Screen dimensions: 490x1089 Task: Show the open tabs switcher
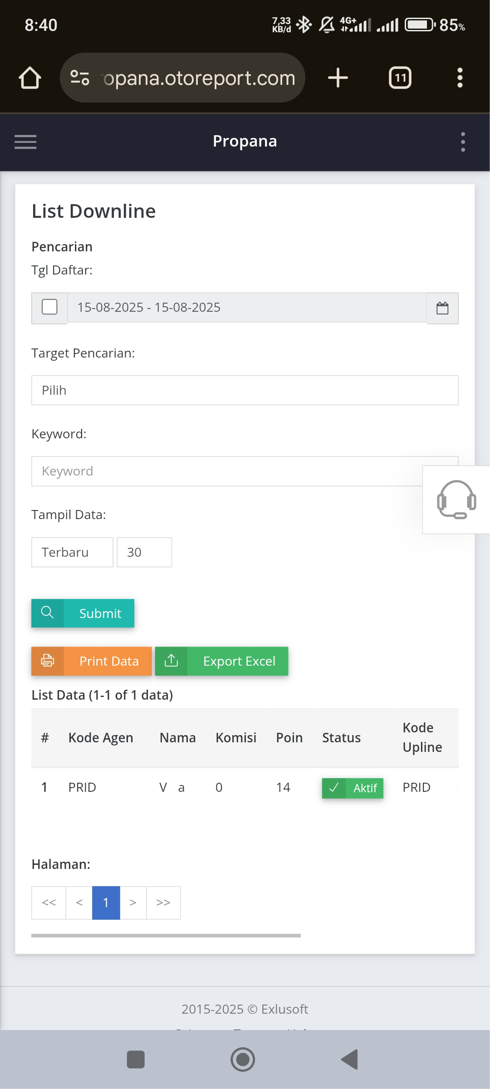pyautogui.click(x=400, y=78)
